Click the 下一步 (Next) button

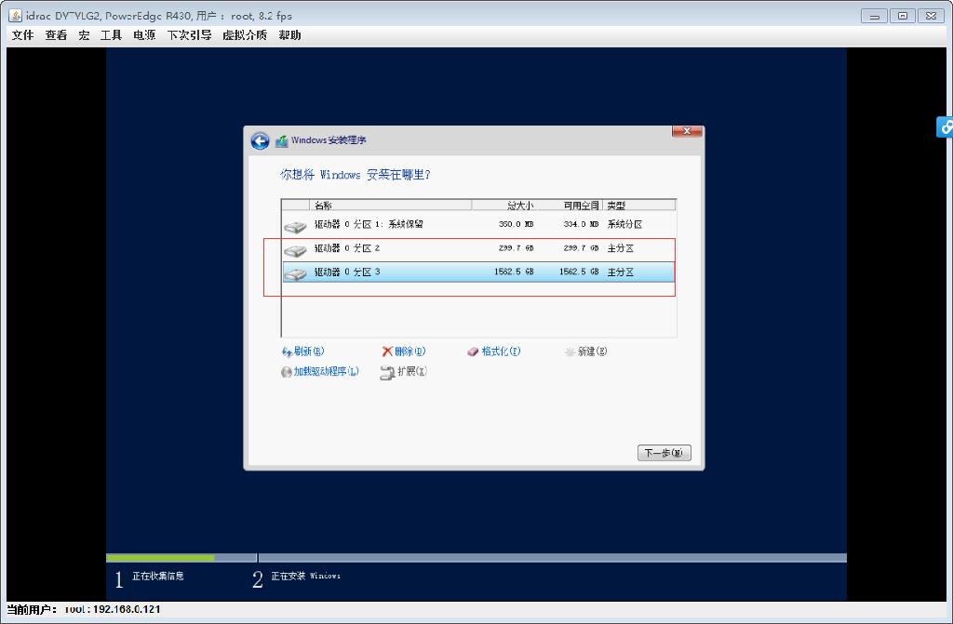pos(664,452)
